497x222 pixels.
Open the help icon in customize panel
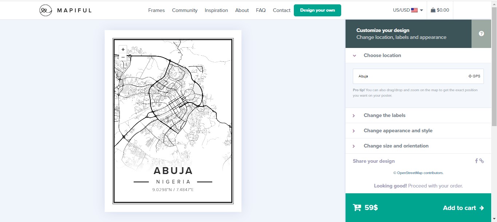click(x=481, y=33)
